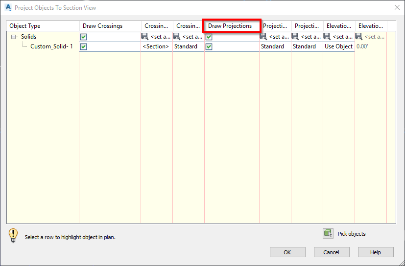The width and height of the screenshot is (405, 266).
Task: Click the Crossin... header beside Draw Projections
Action: click(189, 26)
